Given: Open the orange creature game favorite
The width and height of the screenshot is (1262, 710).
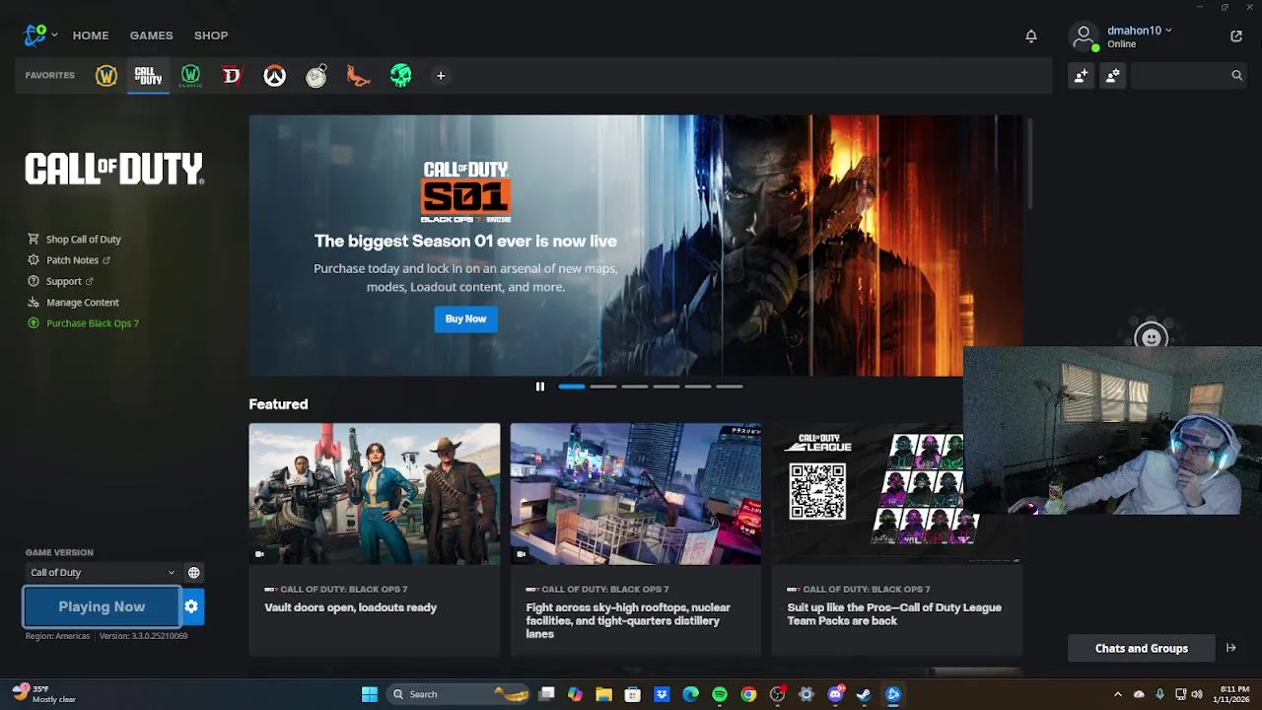Looking at the screenshot, I should pos(358,75).
